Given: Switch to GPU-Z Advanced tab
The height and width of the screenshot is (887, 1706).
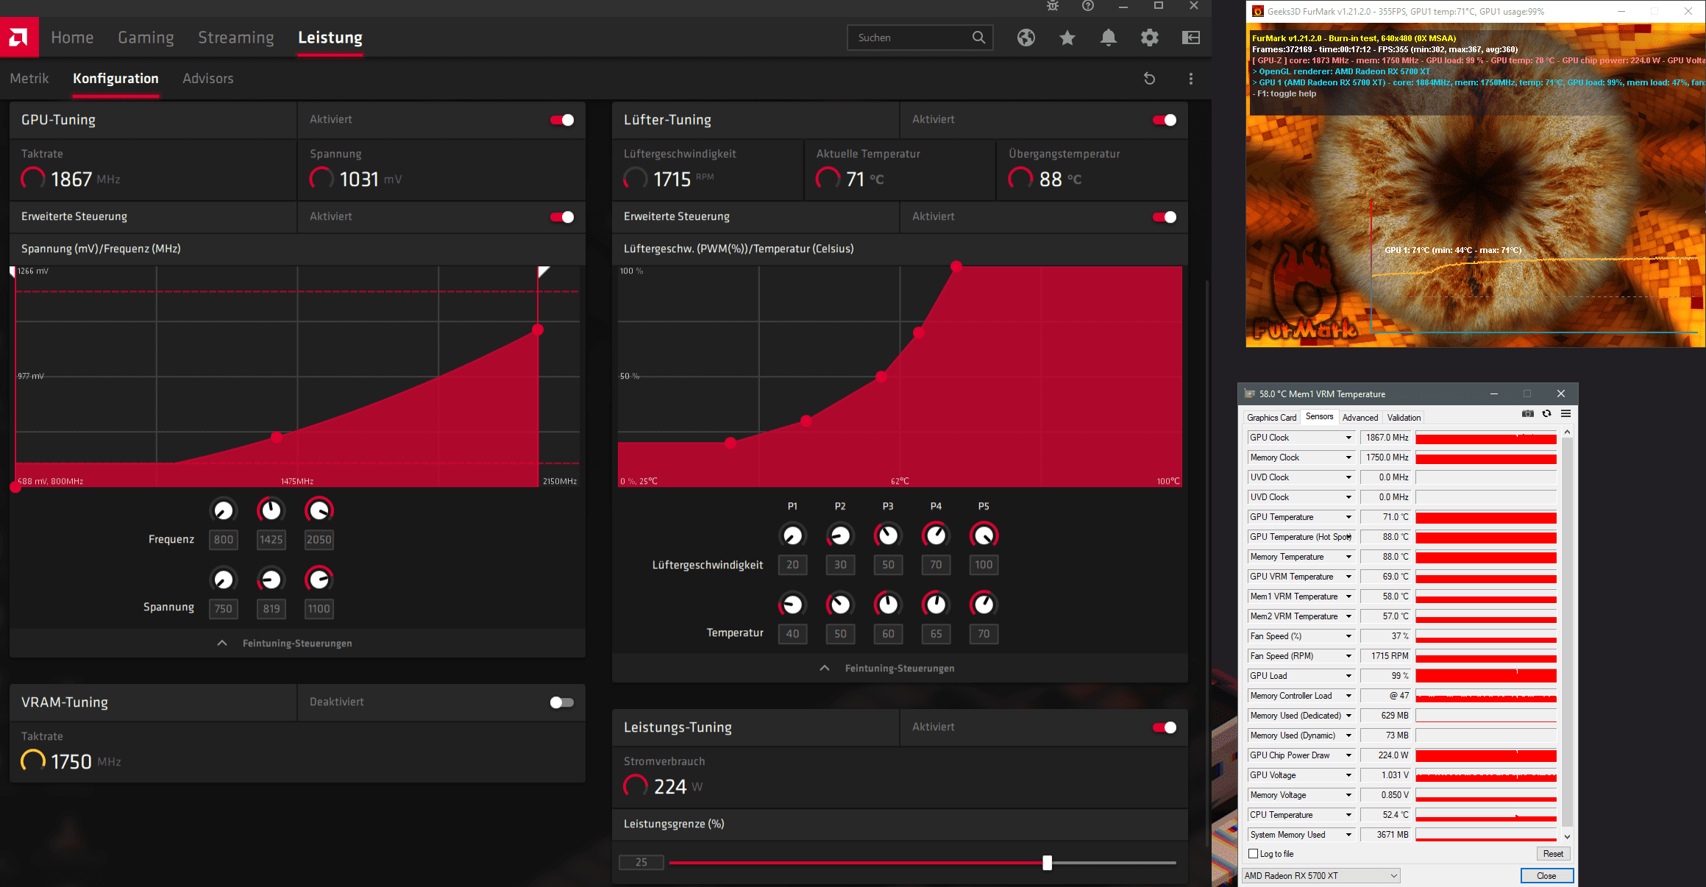Looking at the screenshot, I should click(1360, 418).
